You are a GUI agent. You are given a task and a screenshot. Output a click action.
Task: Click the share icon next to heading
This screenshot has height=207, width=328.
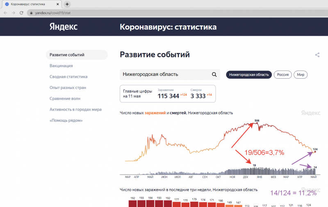tap(317, 55)
